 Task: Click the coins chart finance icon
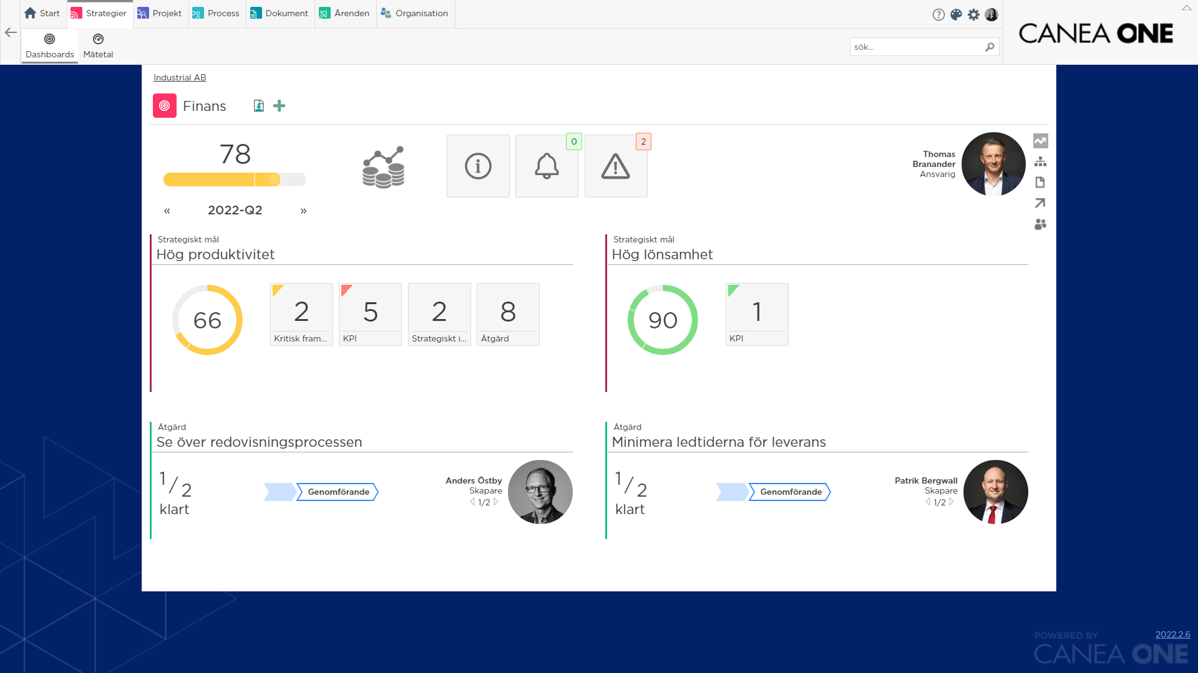point(383,168)
